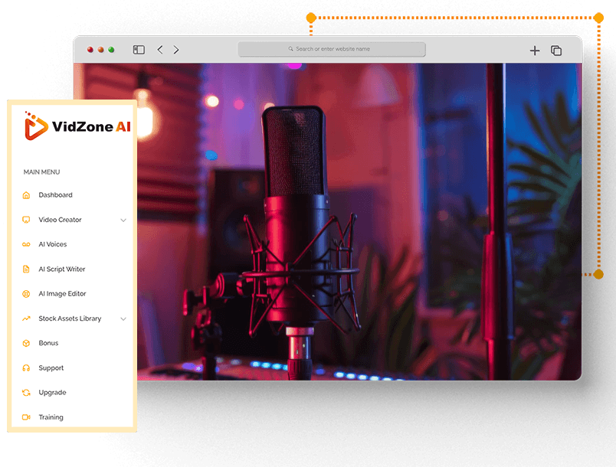The width and height of the screenshot is (616, 467).
Task: Click the Video Creator monitor icon
Action: tap(26, 220)
